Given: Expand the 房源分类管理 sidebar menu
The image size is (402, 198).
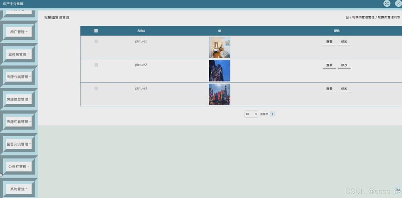Looking at the screenshot, I should click(19, 77).
